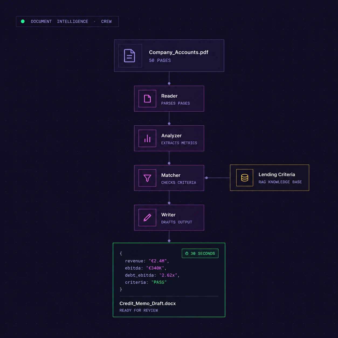The image size is (338, 338).
Task: Select the Lending Criteria title
Action: 277,175
